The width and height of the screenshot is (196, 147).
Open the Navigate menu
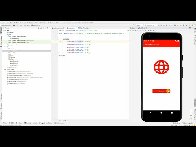coord(16,22)
